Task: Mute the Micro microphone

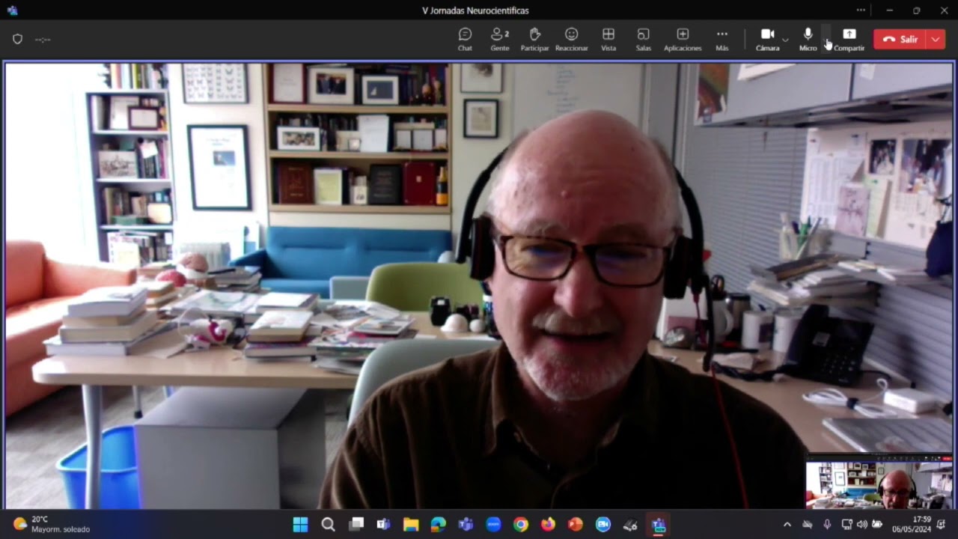Action: click(808, 39)
